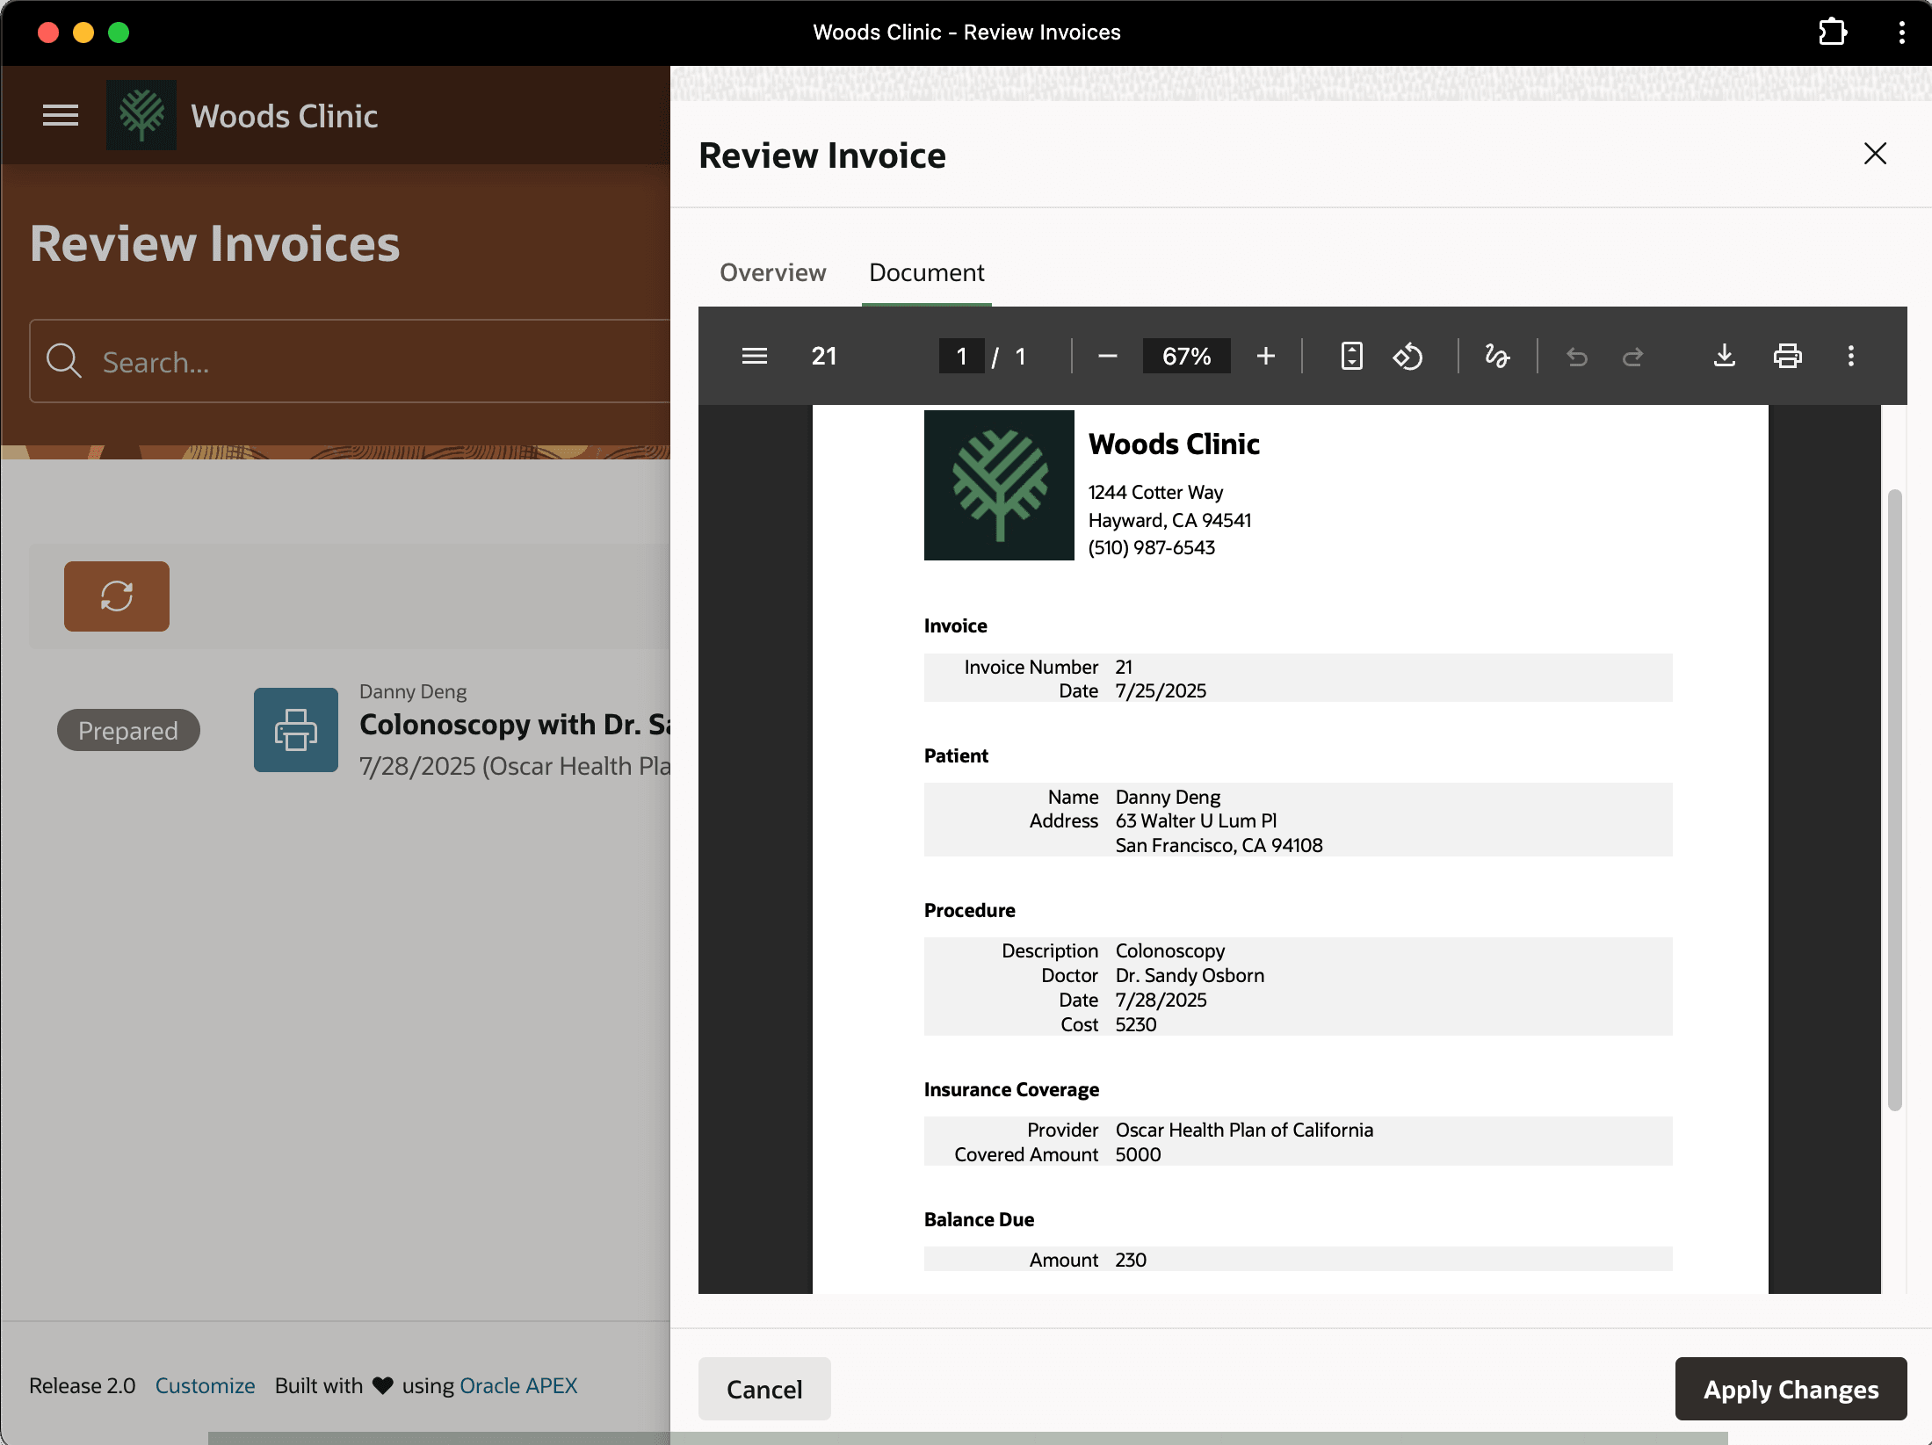Click the Review Invoice dialog title
The width and height of the screenshot is (1932, 1445).
click(x=822, y=155)
